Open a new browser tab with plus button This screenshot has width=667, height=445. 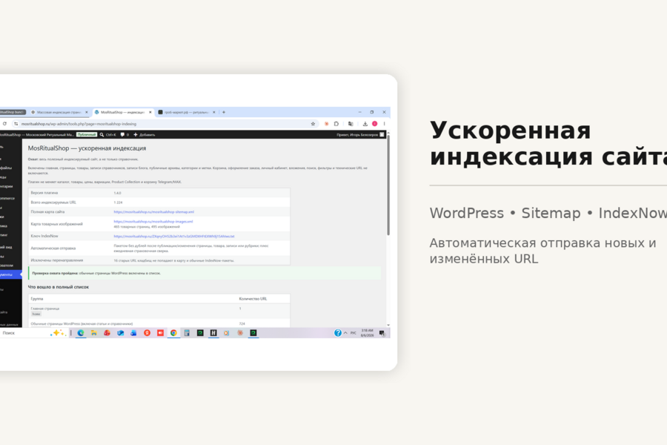coord(224,113)
